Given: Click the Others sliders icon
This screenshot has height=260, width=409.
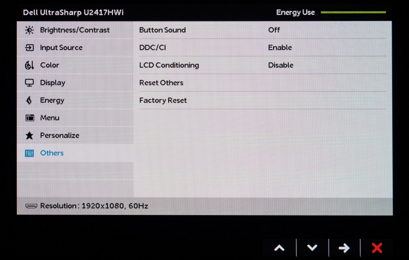Looking at the screenshot, I should tap(29, 153).
